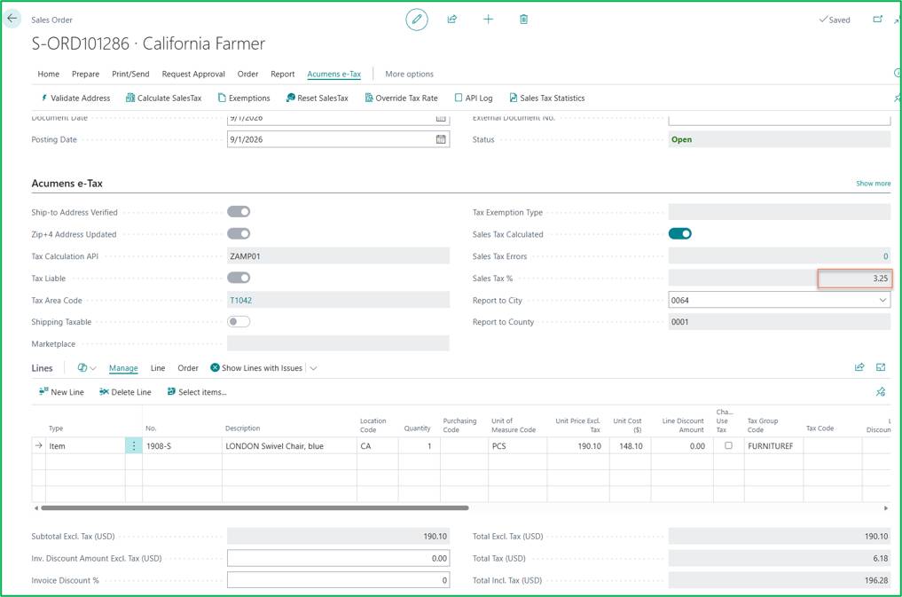902x597 pixels.
Task: Open the Home menu tab
Action: (48, 75)
